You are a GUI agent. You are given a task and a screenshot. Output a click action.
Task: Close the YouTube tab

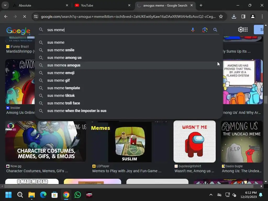(x=129, y=5)
